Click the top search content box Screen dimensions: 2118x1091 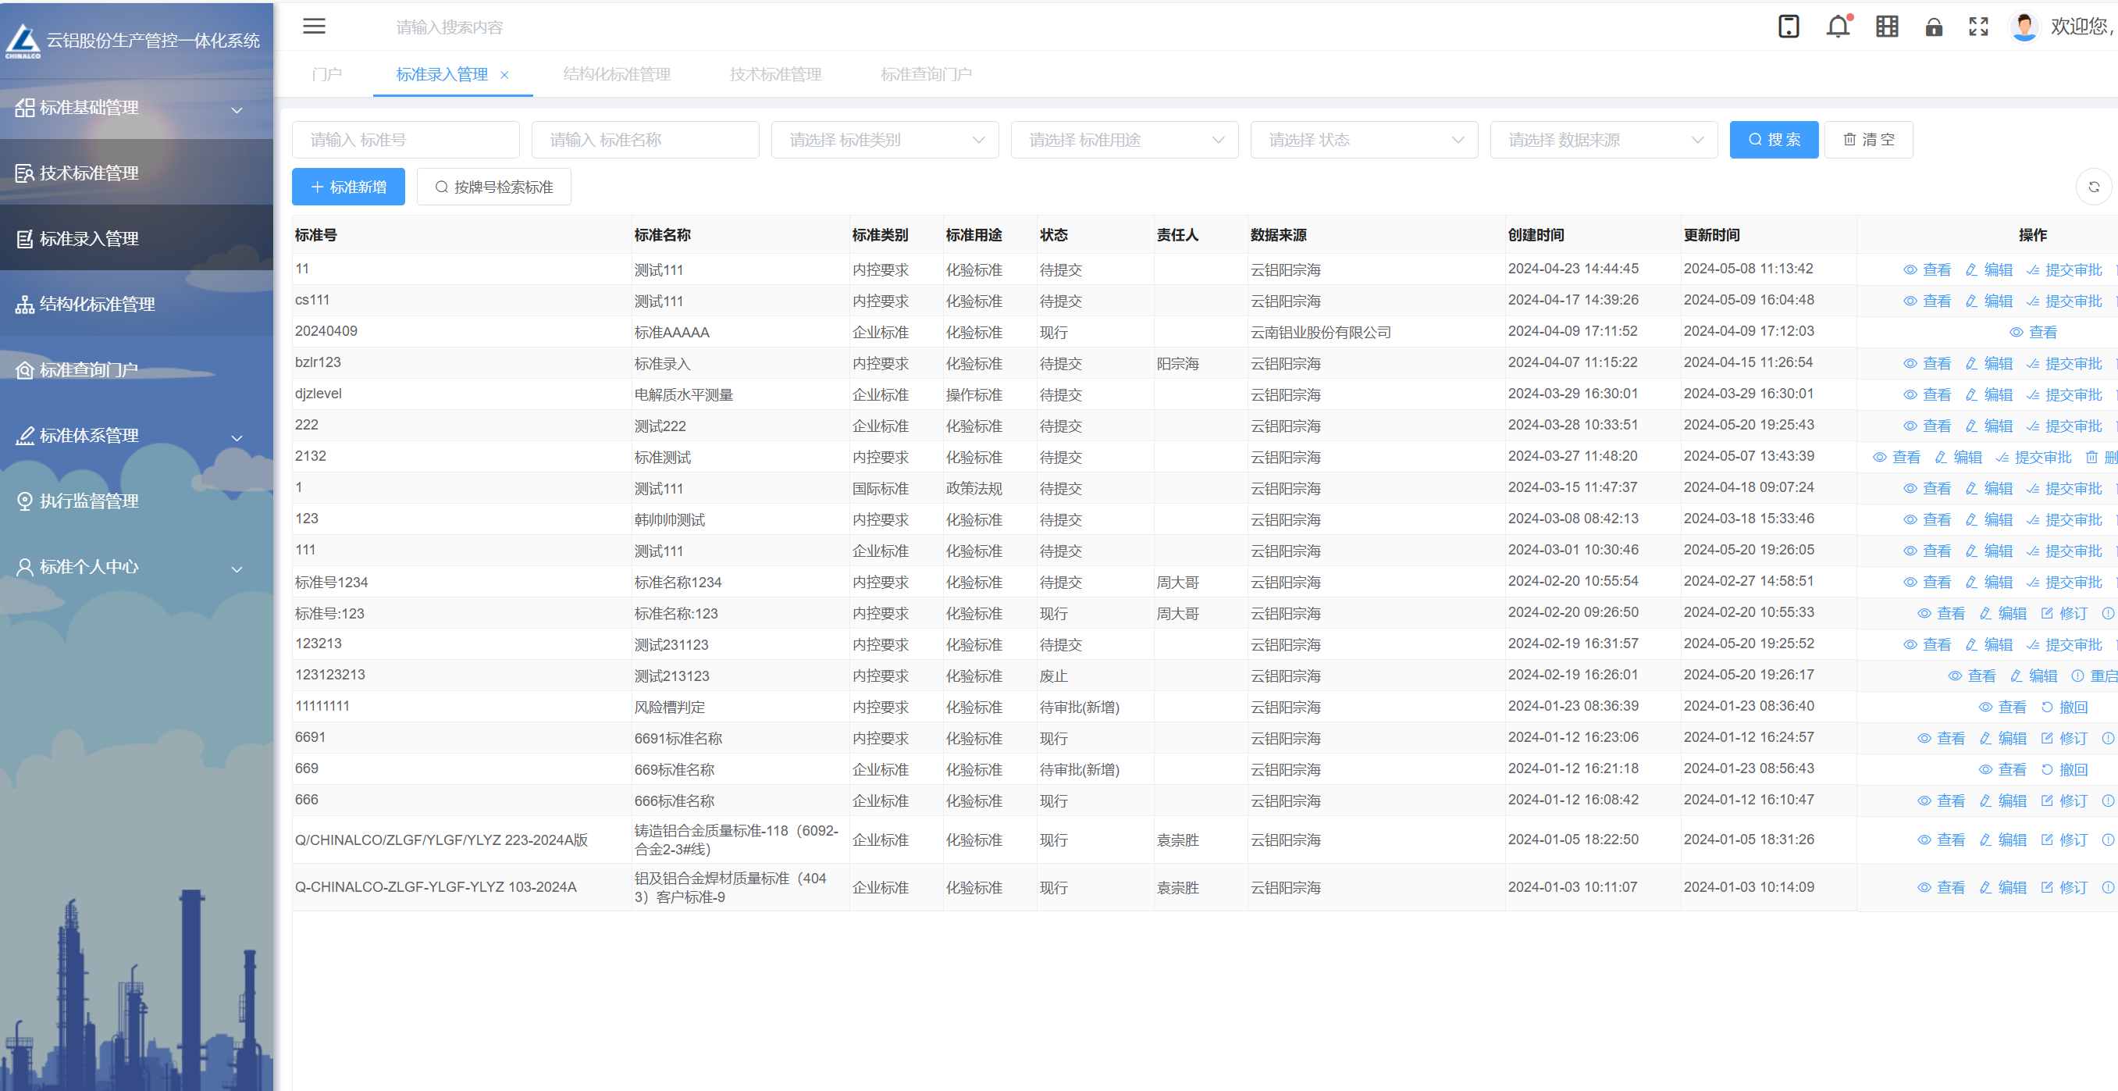tap(450, 27)
